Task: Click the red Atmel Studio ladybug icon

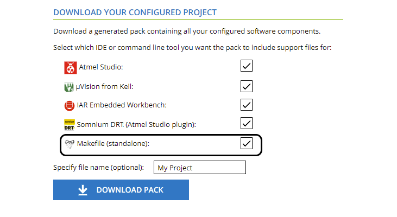Action: (x=70, y=67)
